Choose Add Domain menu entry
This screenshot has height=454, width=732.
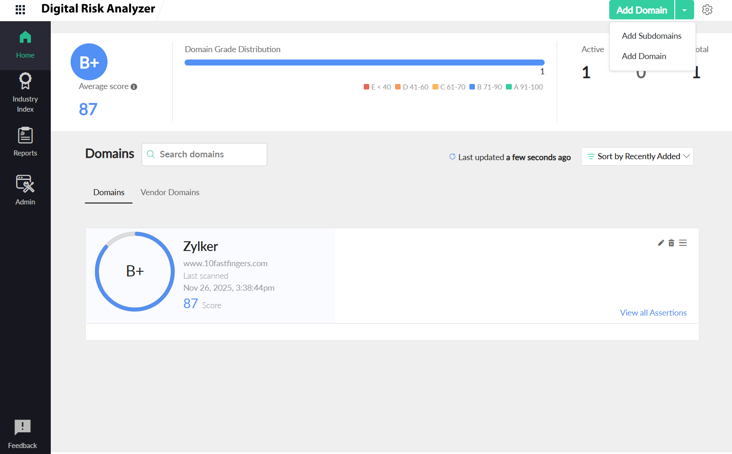tap(644, 56)
